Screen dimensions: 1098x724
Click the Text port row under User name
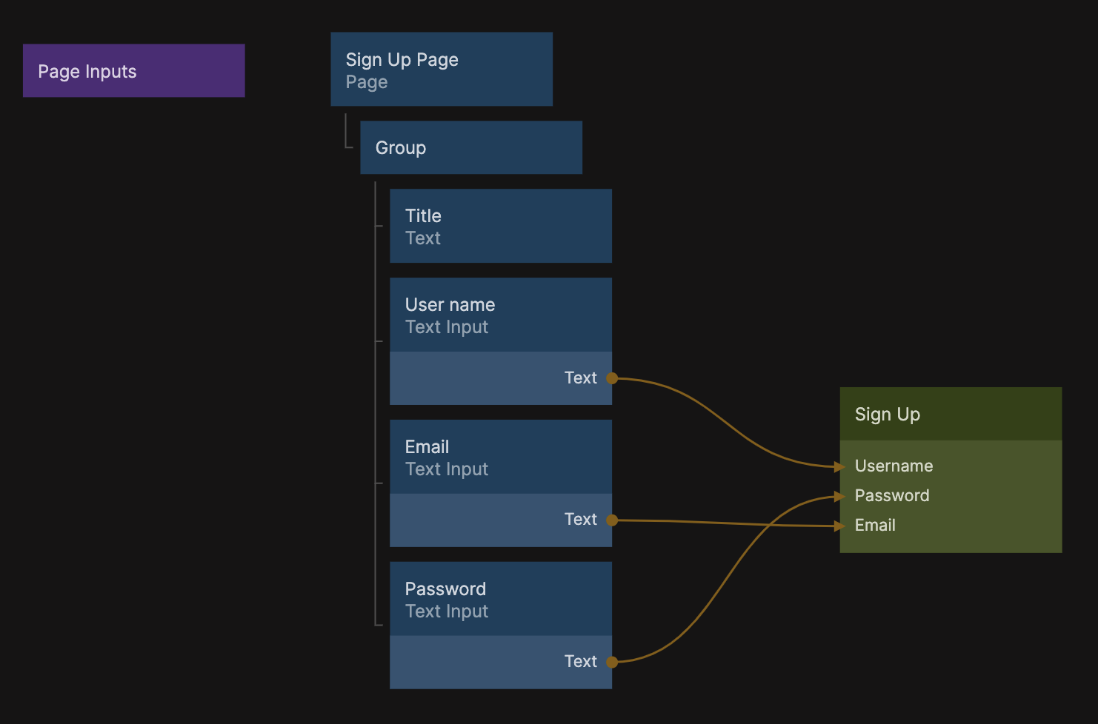click(x=500, y=378)
